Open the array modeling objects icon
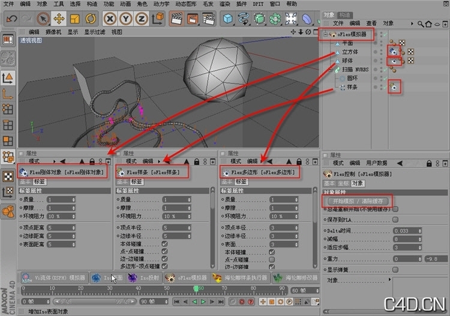This screenshot has width=450, height=316. click(275, 19)
